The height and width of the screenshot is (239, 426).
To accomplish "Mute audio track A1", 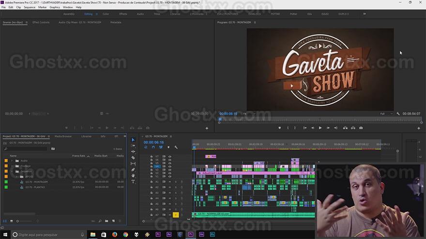I will tap(170, 182).
